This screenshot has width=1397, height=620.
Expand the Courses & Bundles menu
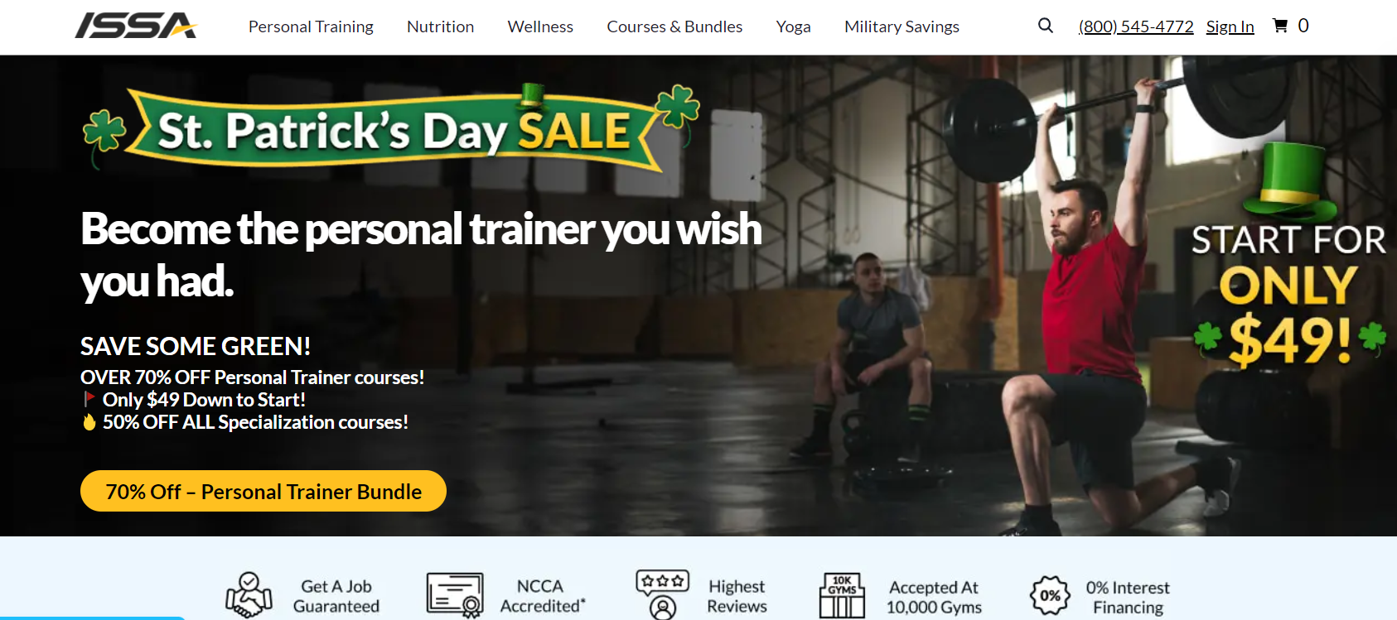tap(674, 26)
